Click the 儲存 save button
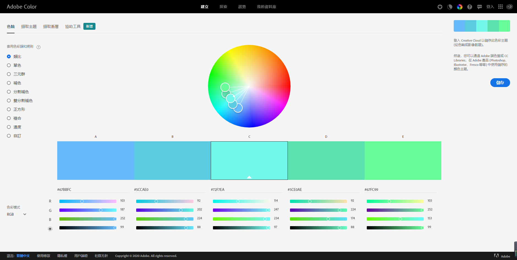The image size is (517, 260). point(500,83)
